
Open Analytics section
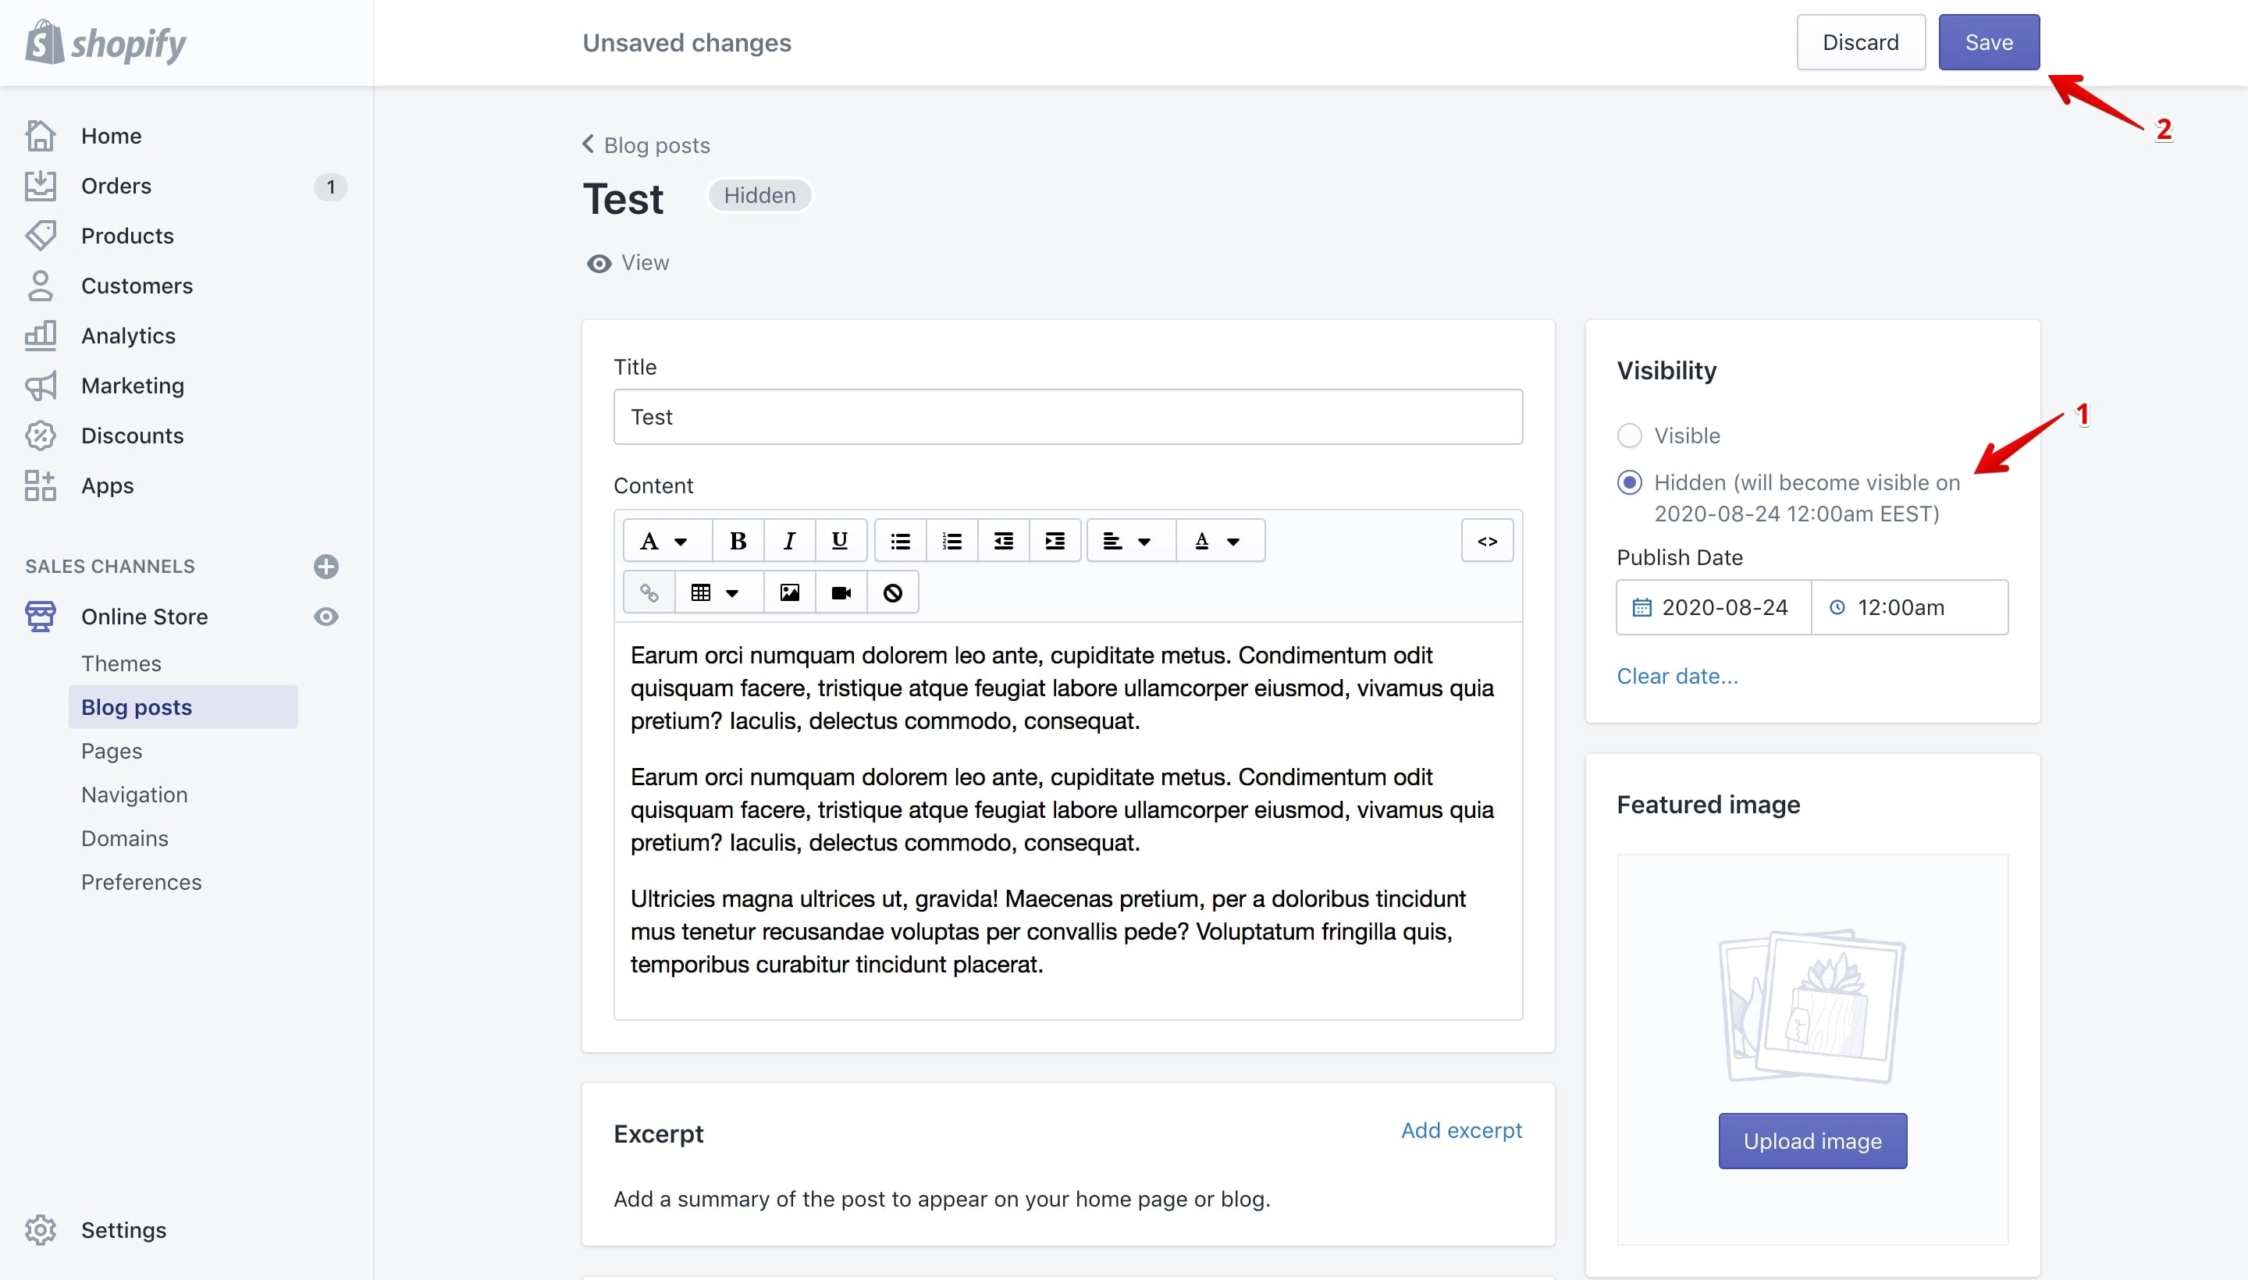[127, 336]
